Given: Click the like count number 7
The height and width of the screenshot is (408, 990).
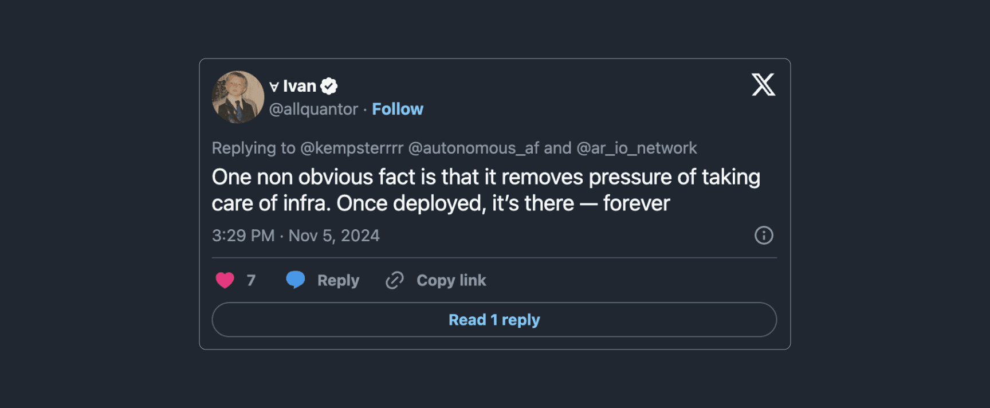Looking at the screenshot, I should coord(251,280).
